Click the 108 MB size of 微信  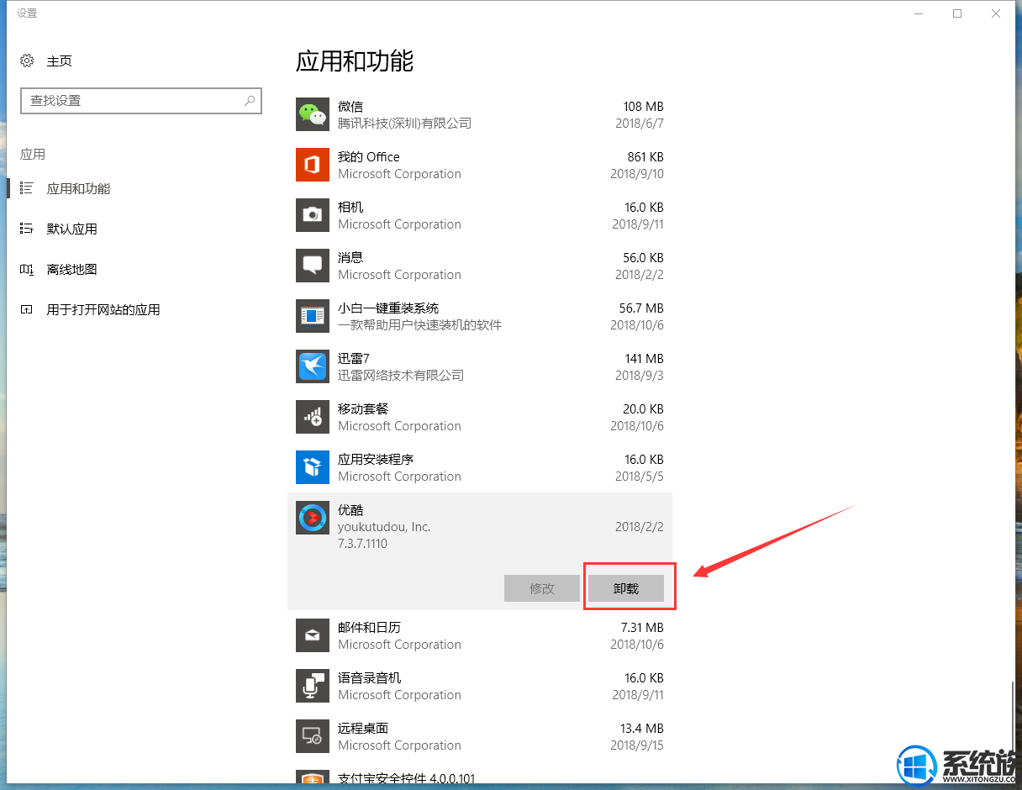pos(643,106)
